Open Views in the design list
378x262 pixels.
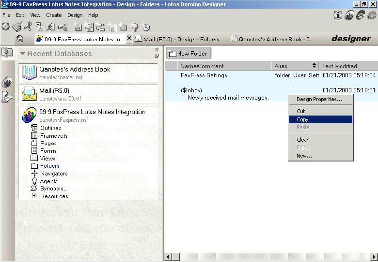click(47, 159)
